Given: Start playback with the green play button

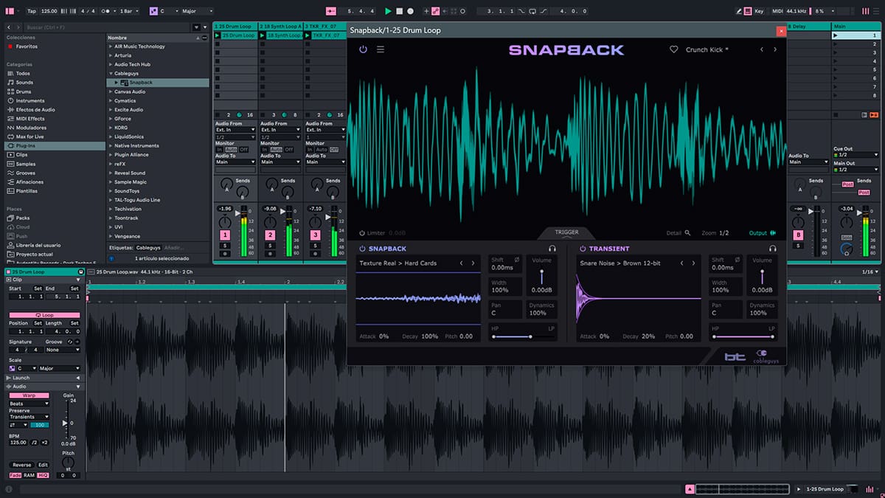Looking at the screenshot, I should coord(389,11).
